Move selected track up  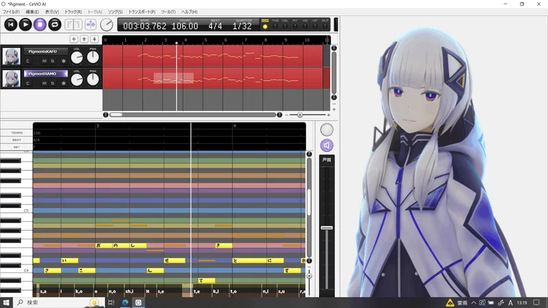[84, 39]
